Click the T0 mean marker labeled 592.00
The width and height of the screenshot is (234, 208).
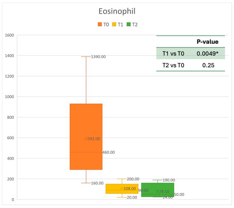(86, 139)
